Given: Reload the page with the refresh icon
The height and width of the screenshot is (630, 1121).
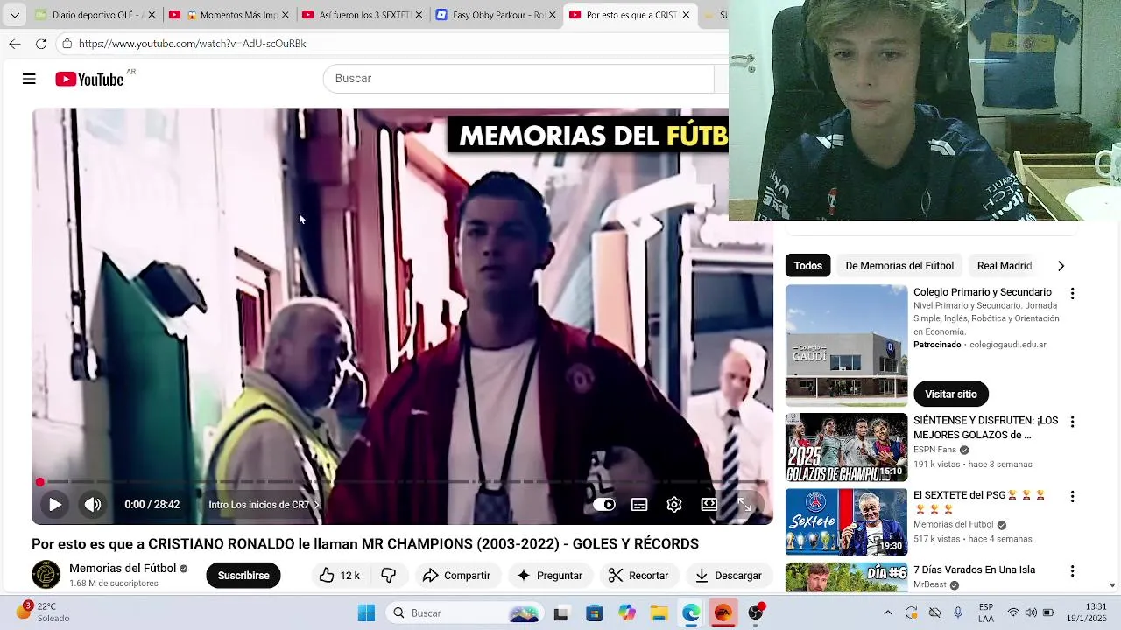Looking at the screenshot, I should 41,44.
